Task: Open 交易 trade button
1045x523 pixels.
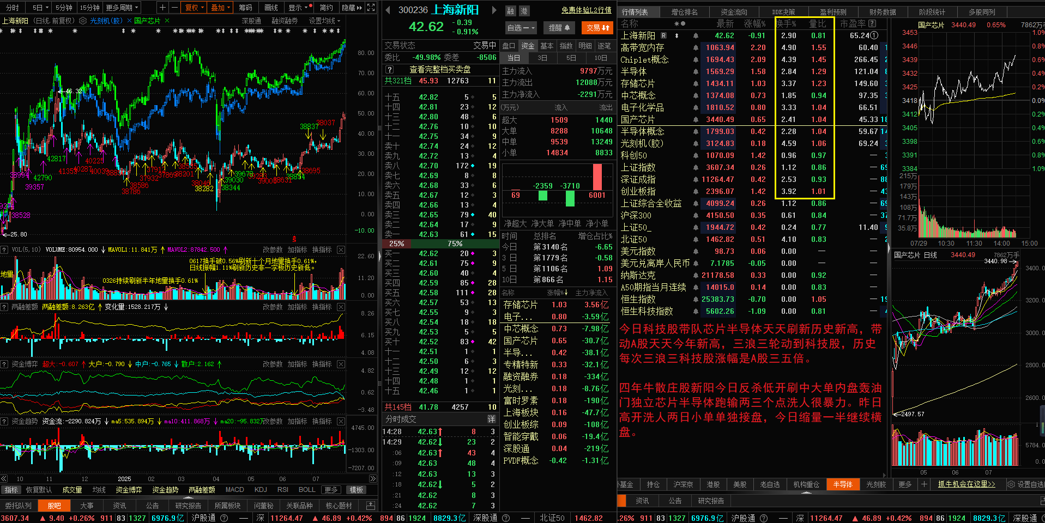Action: click(598, 28)
